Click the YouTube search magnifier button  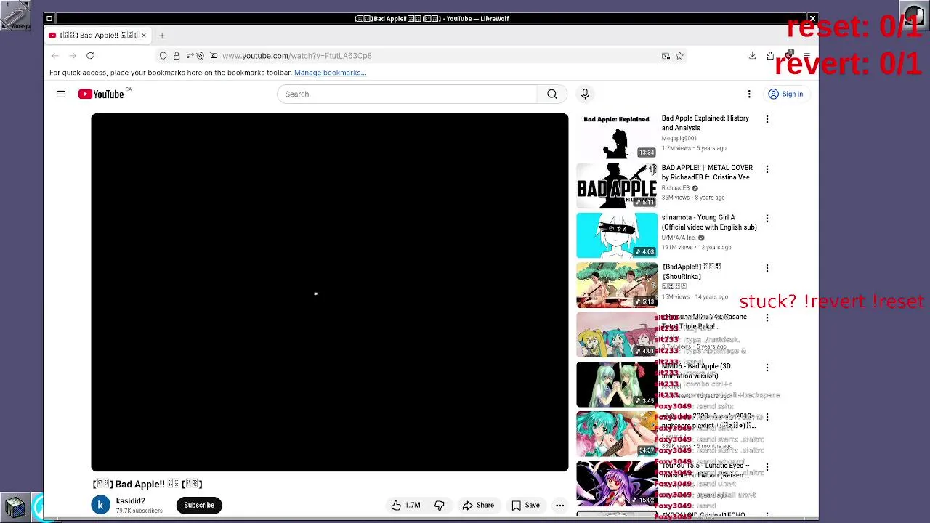pyautogui.click(x=552, y=94)
